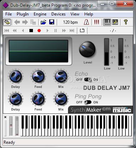
Task: Start recording with the red circle button
Action: click(x=39, y=31)
